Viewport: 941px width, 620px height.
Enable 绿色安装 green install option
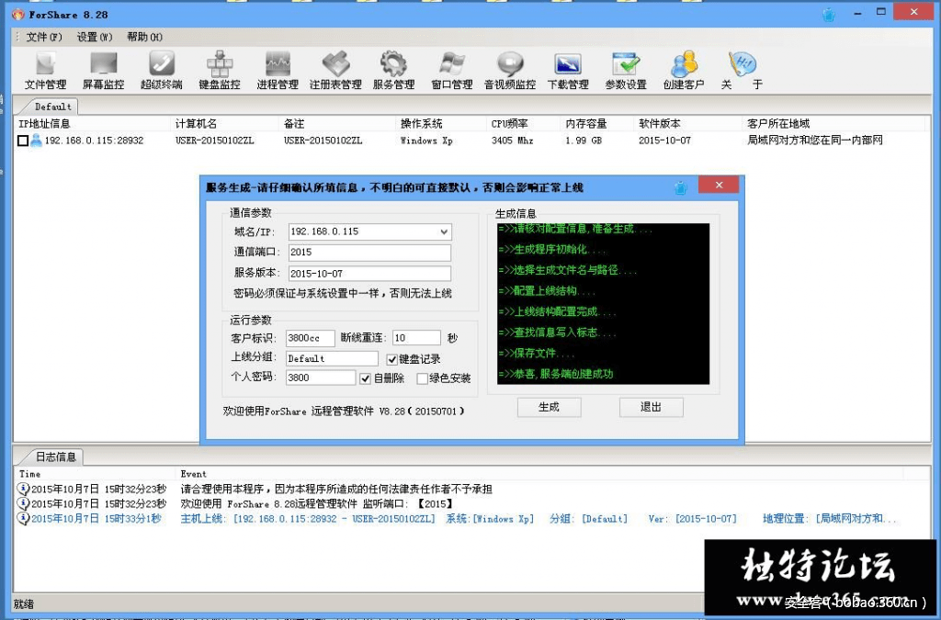click(x=425, y=378)
